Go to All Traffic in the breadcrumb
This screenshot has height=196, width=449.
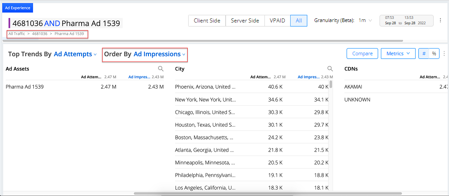[17, 34]
